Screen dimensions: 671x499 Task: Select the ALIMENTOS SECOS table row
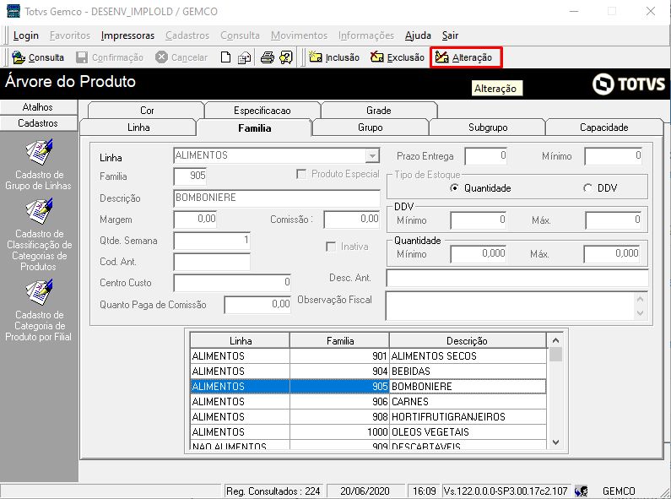368,356
